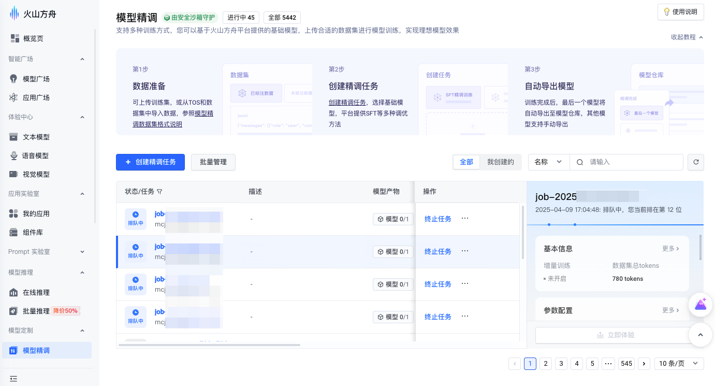Collapse the tutorial via 收起教程
This screenshot has height=386, width=715.
[x=687, y=37]
